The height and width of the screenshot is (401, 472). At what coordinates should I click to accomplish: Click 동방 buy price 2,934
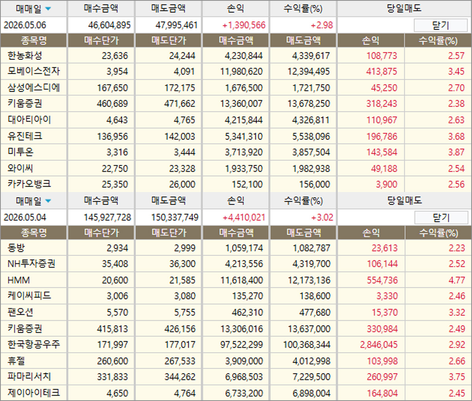tap(117, 248)
